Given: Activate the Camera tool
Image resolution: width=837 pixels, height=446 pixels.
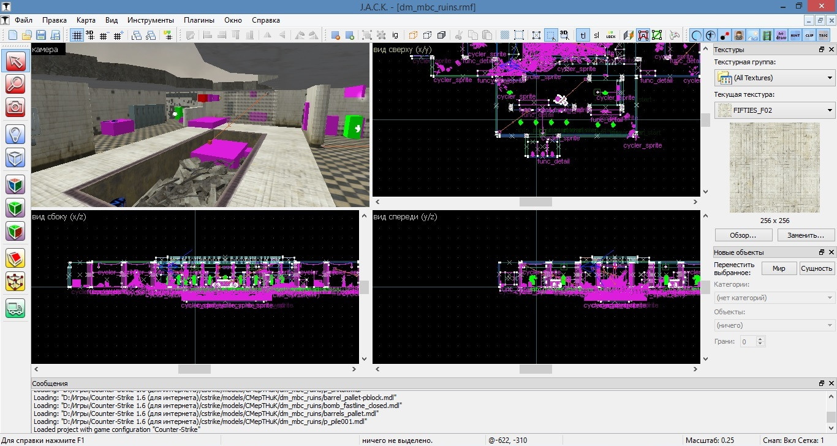Looking at the screenshot, I should (x=15, y=107).
